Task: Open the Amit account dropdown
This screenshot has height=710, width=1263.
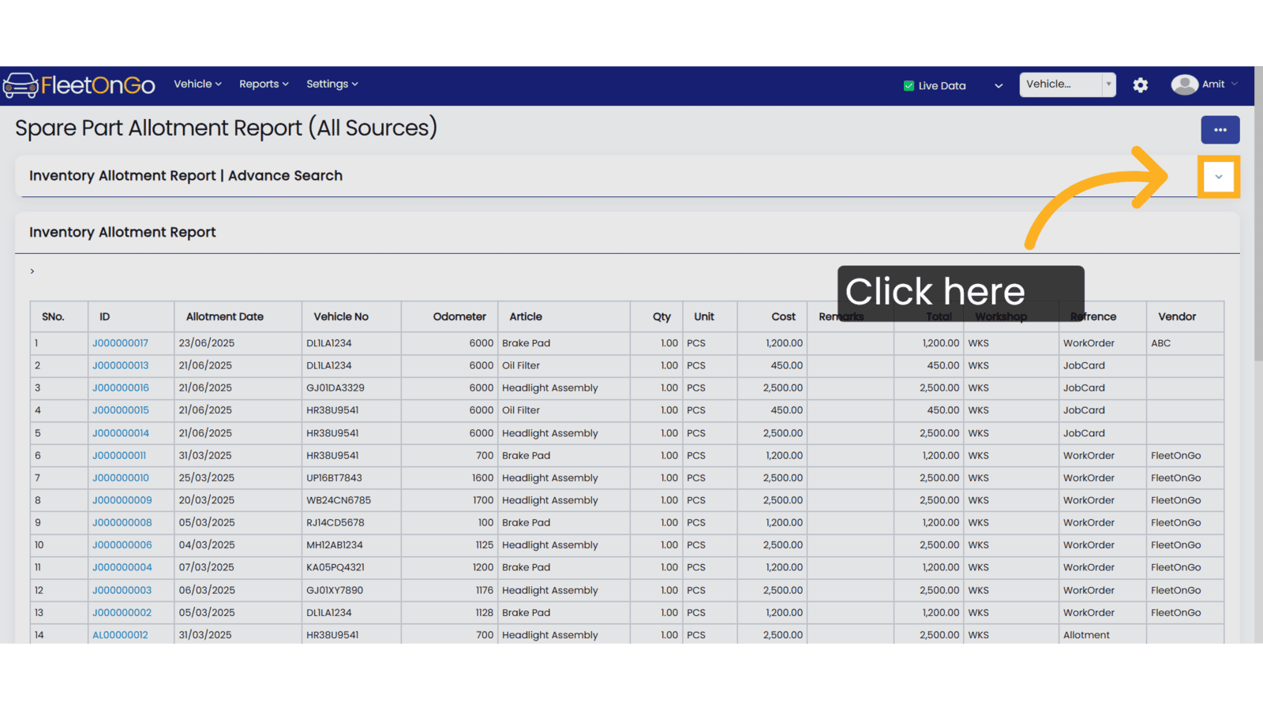Action: tap(1220, 84)
